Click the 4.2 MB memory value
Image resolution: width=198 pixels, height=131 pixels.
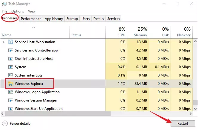point(142,50)
